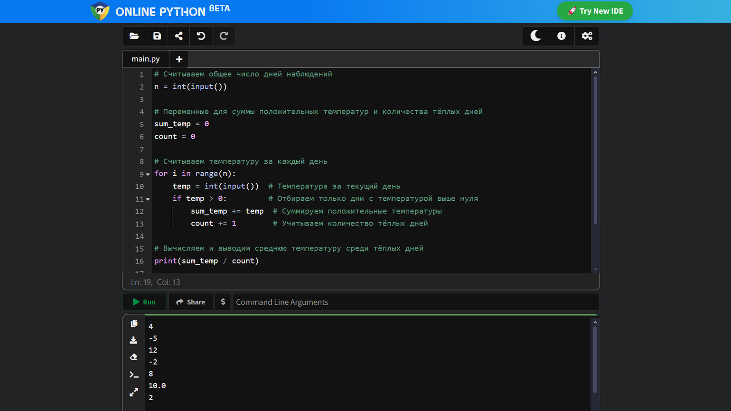Redo the last edit
Image resolution: width=731 pixels, height=411 pixels.
[x=224, y=36]
